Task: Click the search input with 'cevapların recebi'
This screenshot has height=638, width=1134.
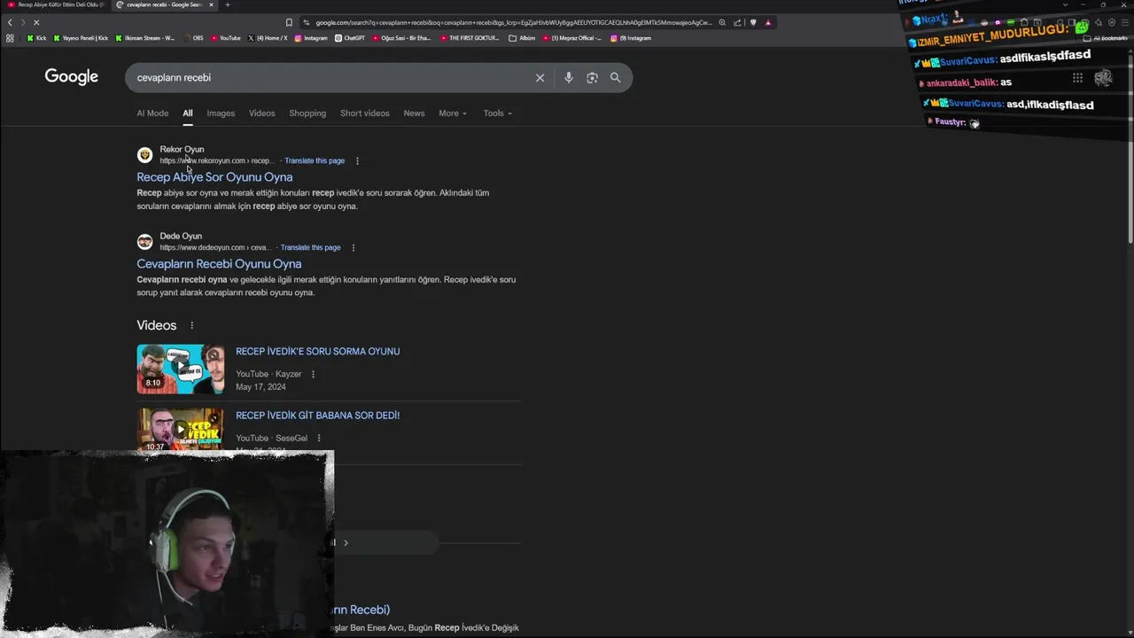Action: pos(328,78)
